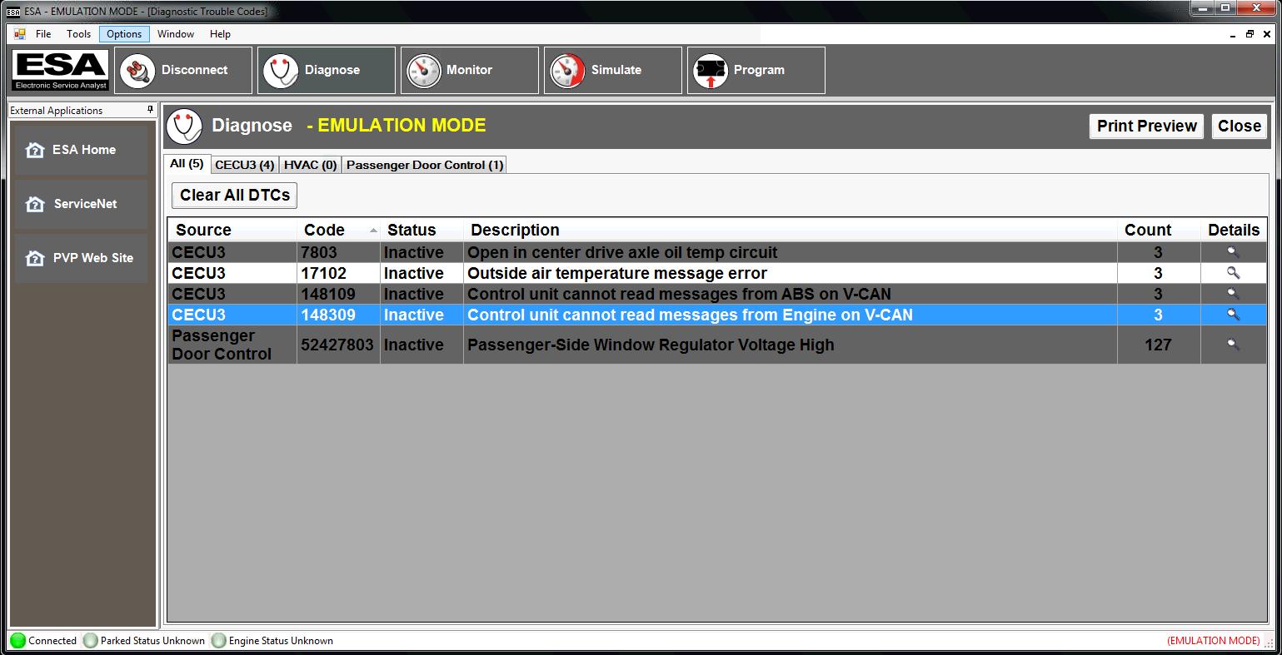The height and width of the screenshot is (655, 1282).
Task: Click the Diagnose stethoscope icon in toolbar
Action: 281,71
